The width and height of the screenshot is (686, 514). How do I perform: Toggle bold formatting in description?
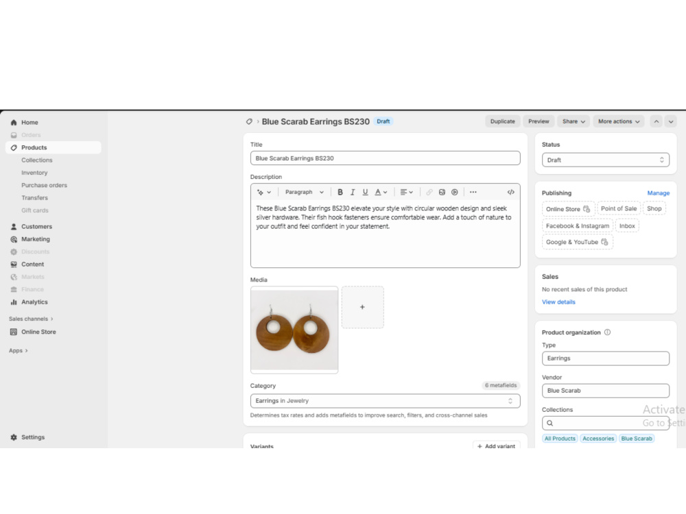pyautogui.click(x=340, y=193)
